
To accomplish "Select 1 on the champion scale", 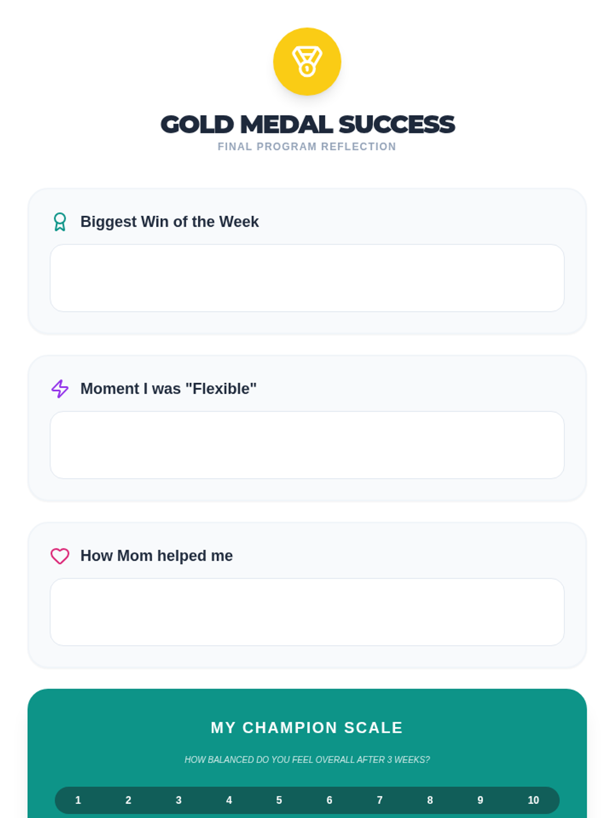I will coord(78,800).
